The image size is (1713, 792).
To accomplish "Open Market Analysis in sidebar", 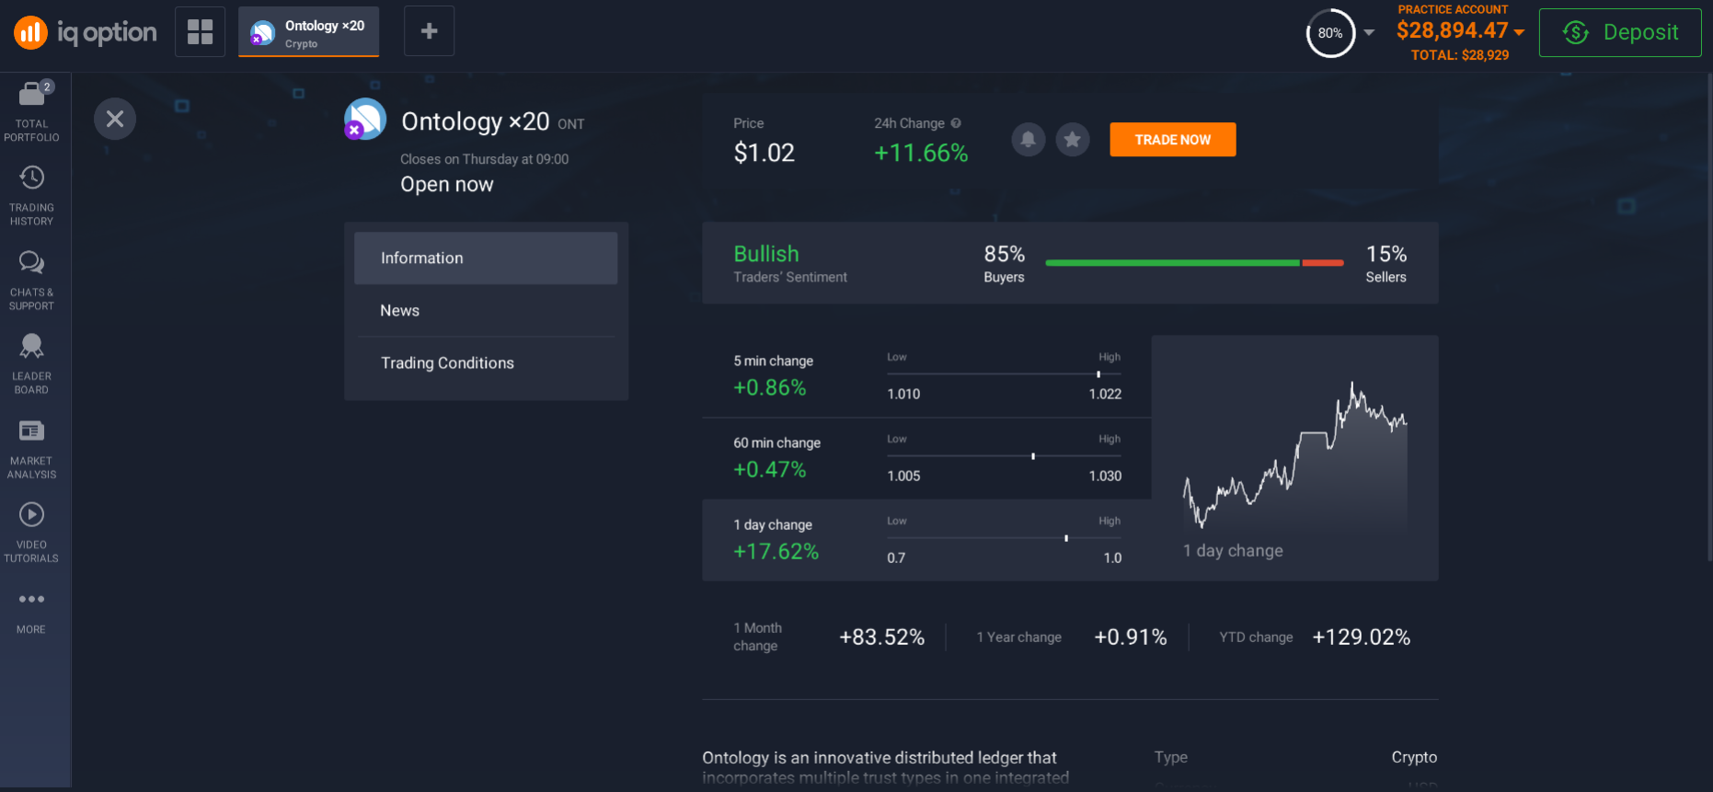I will [32, 448].
